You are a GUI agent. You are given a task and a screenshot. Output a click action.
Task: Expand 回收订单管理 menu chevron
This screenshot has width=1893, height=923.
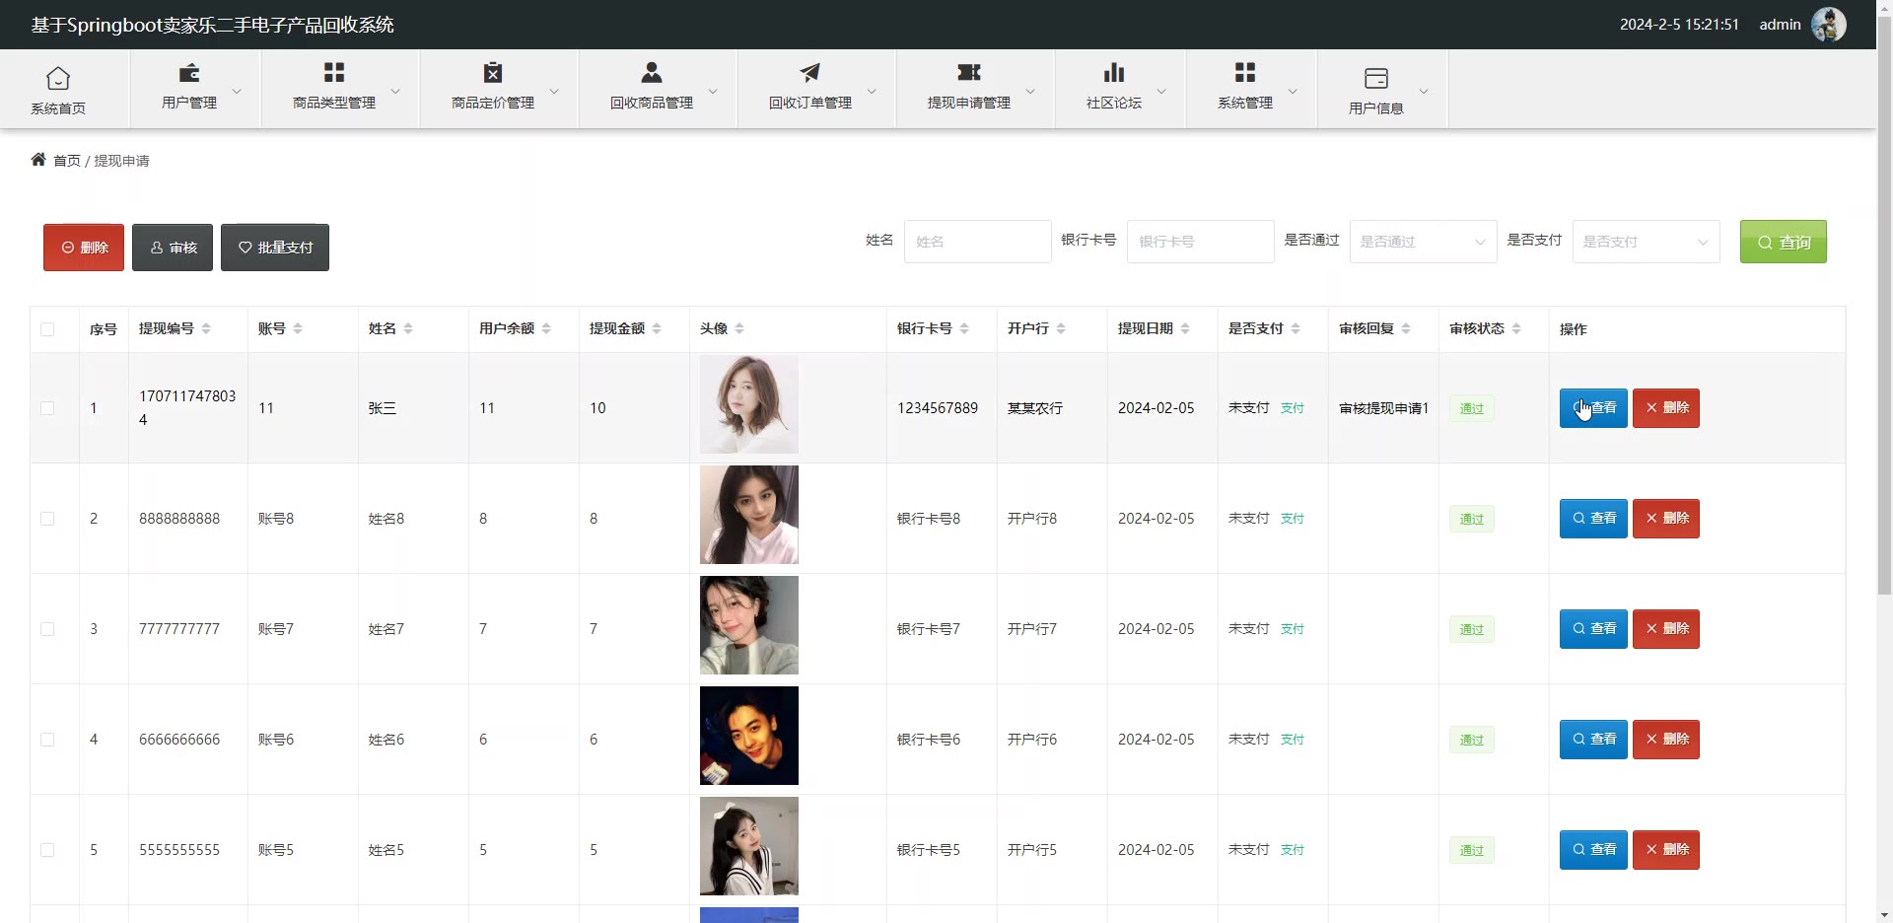[x=872, y=91]
